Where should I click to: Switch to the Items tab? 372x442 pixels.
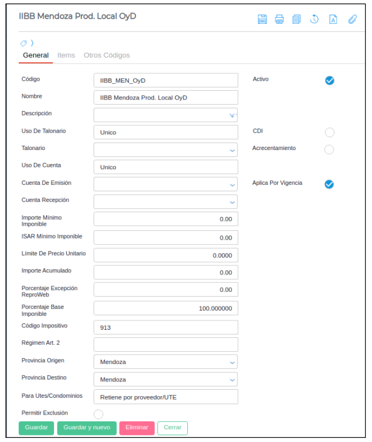66,55
